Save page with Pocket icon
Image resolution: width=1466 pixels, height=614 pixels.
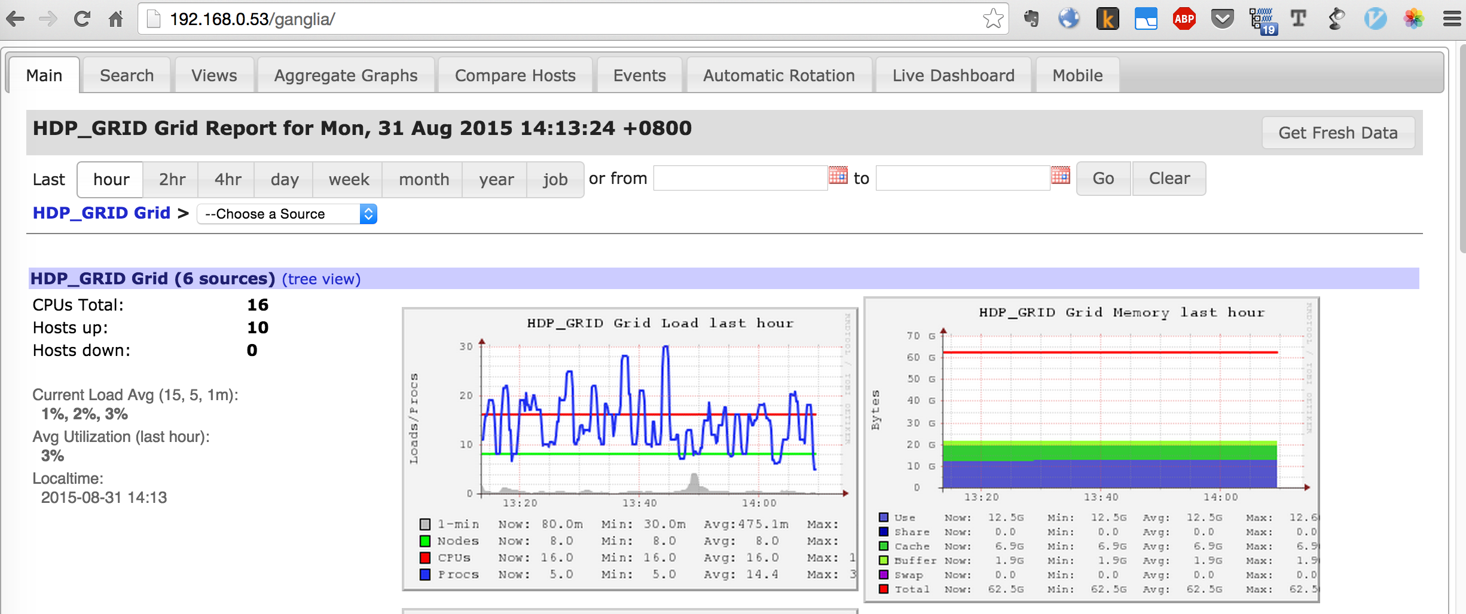click(x=1222, y=19)
